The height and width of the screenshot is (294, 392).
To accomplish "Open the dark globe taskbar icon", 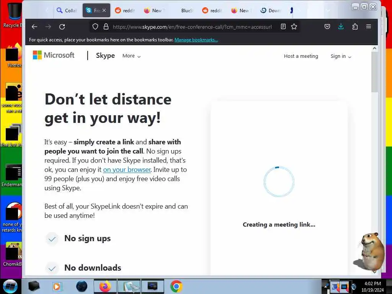I will pyautogui.click(x=82, y=286).
